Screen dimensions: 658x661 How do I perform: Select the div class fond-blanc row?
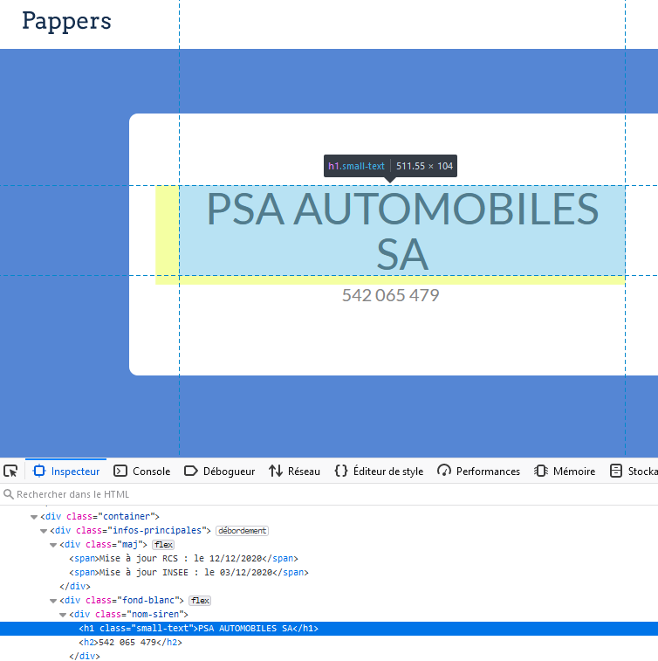329,601
